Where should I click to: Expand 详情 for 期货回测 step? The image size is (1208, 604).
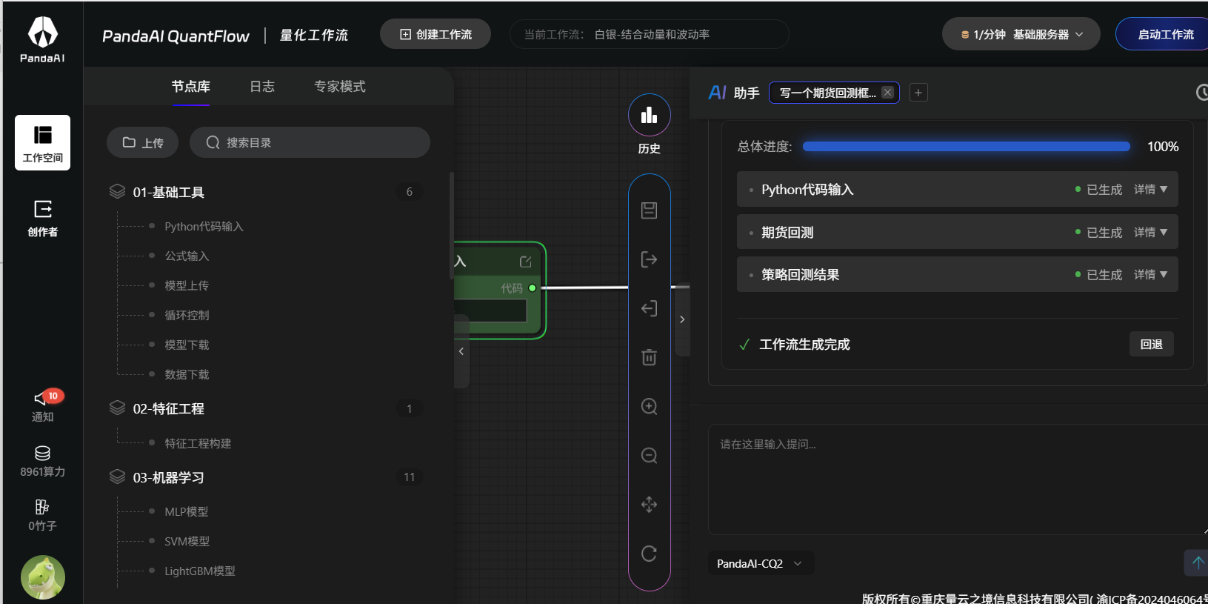coord(1150,233)
